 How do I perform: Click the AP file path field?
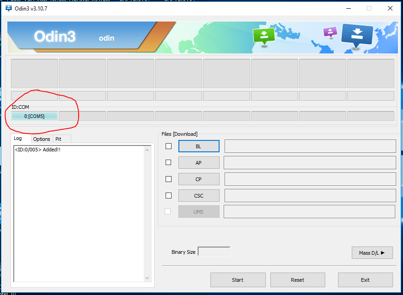pos(310,162)
